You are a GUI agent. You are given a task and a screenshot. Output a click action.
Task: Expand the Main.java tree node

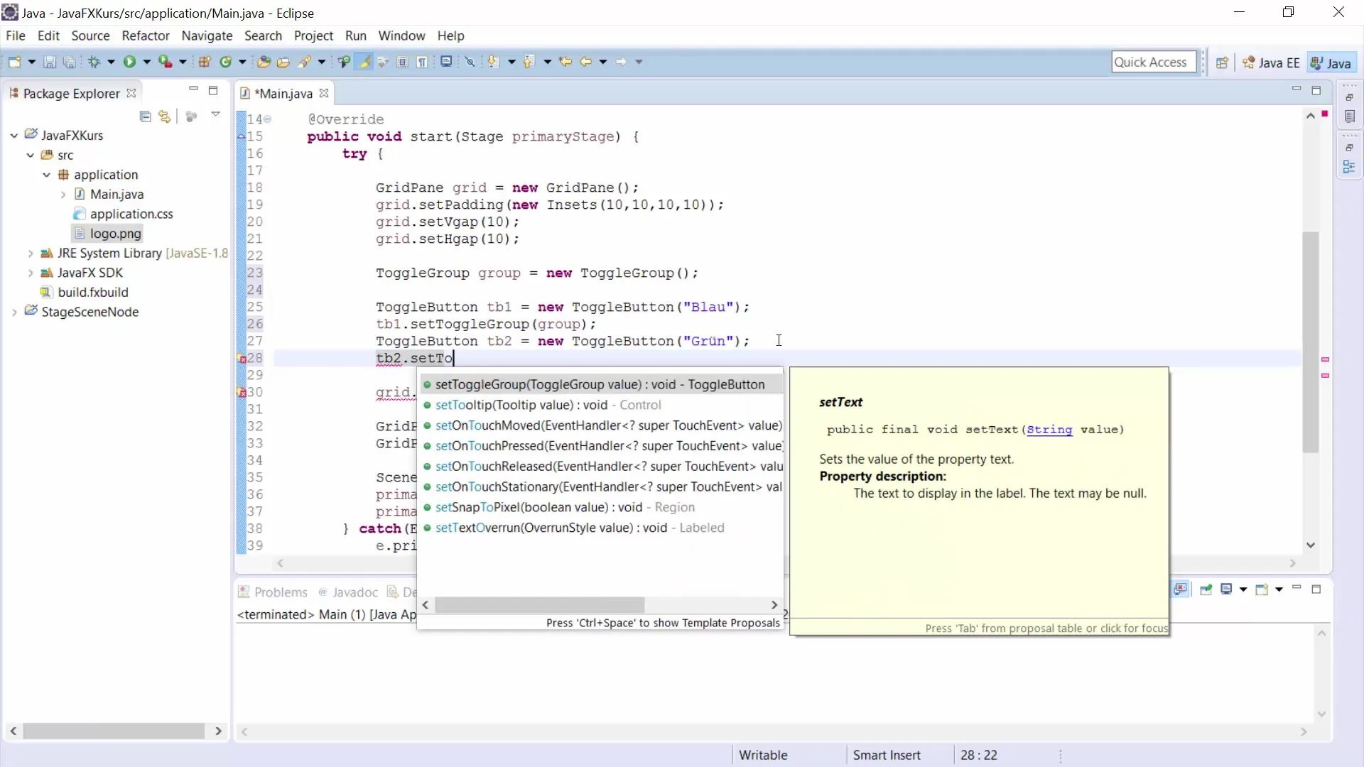tap(63, 194)
